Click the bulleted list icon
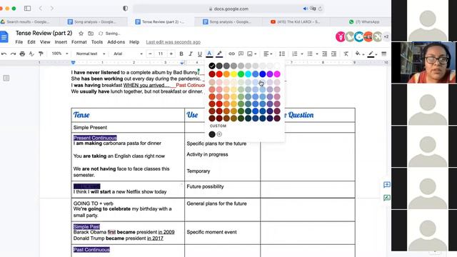This screenshot has width=457, height=257. point(310,54)
